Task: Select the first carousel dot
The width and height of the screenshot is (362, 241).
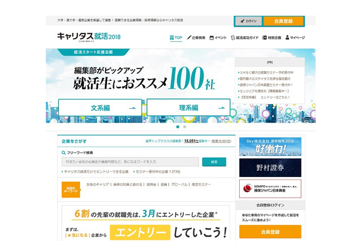Action: point(178,127)
